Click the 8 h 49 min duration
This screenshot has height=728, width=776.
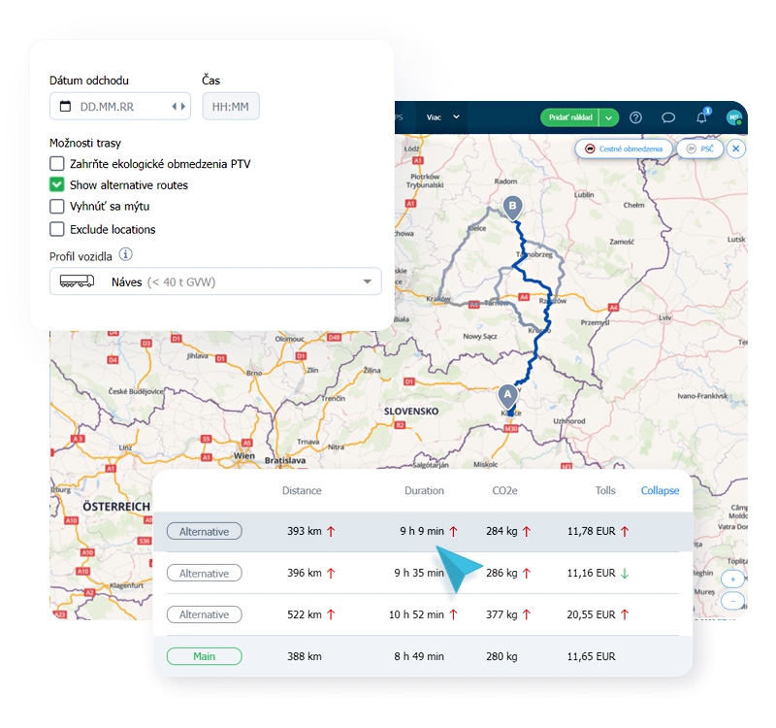click(419, 656)
